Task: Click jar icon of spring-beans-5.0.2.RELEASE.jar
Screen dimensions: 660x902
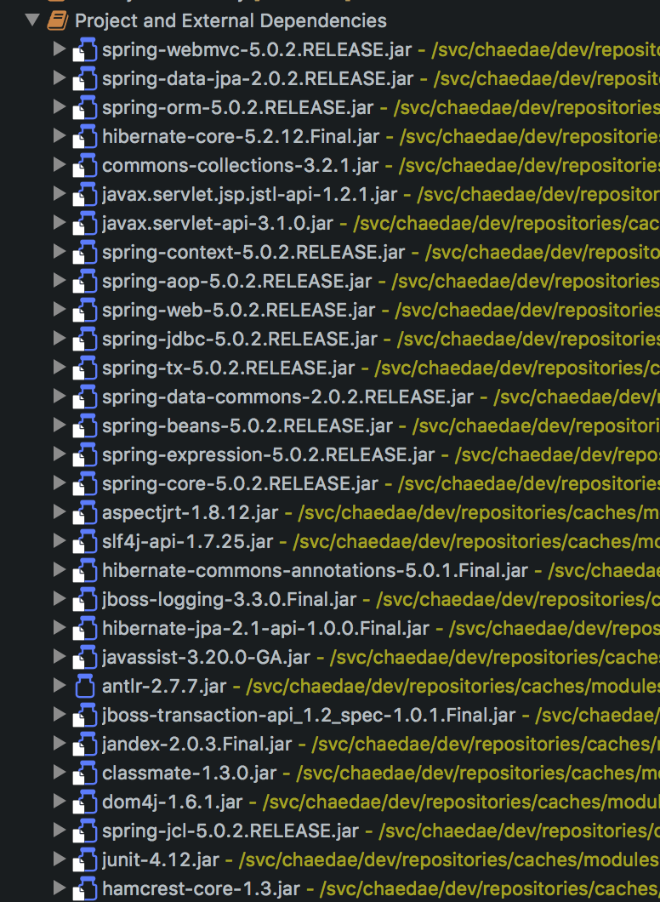Action: (x=85, y=425)
